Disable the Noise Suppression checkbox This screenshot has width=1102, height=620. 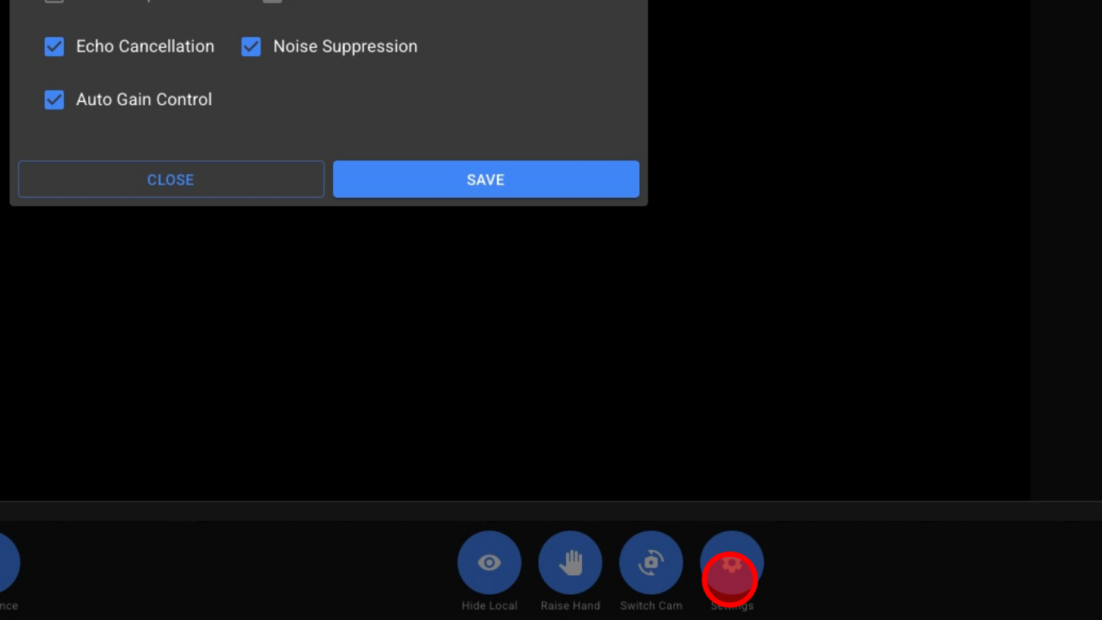251,46
